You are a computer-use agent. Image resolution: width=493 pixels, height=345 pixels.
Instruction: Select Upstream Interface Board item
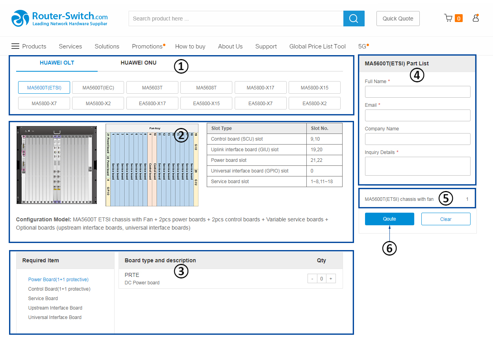tap(55, 308)
